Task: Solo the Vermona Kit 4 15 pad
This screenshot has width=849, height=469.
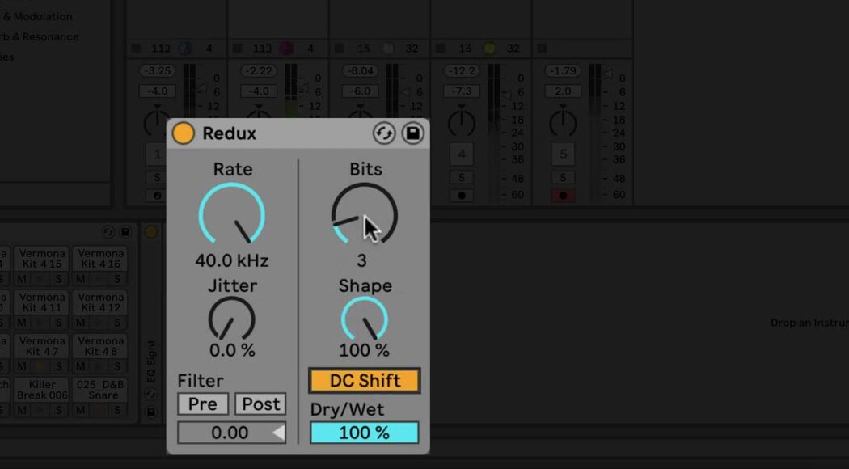Action: coord(58,279)
